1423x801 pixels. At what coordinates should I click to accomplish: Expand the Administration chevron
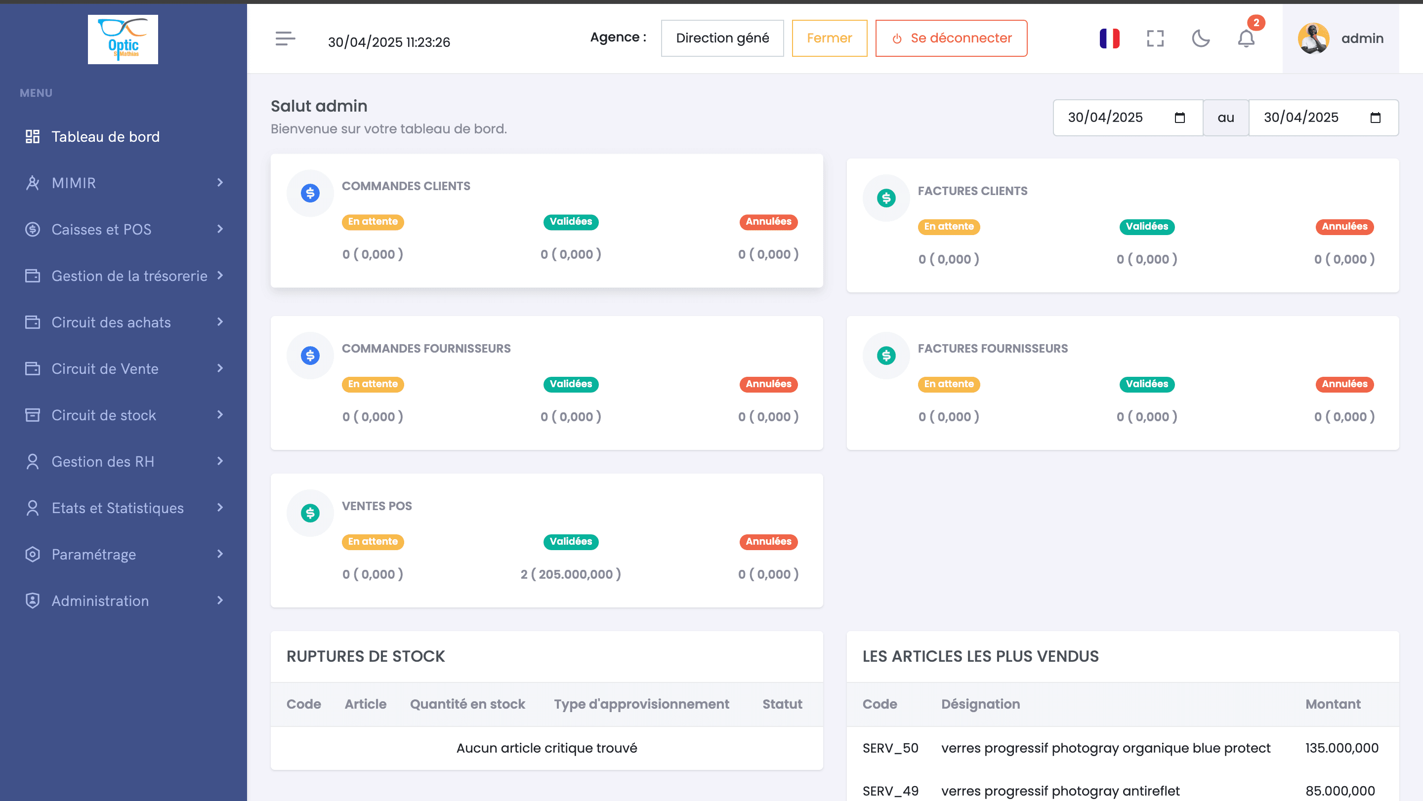220,600
